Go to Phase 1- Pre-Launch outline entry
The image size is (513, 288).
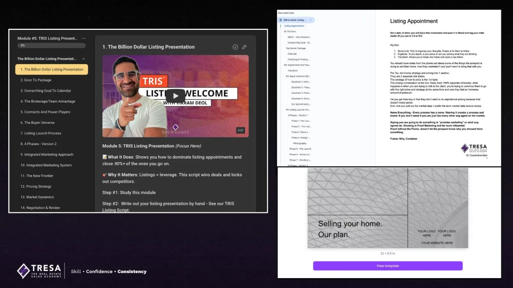click(301, 121)
